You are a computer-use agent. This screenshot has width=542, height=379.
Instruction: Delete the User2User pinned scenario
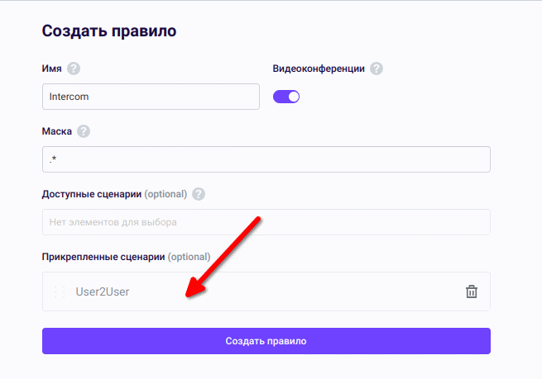tap(472, 291)
